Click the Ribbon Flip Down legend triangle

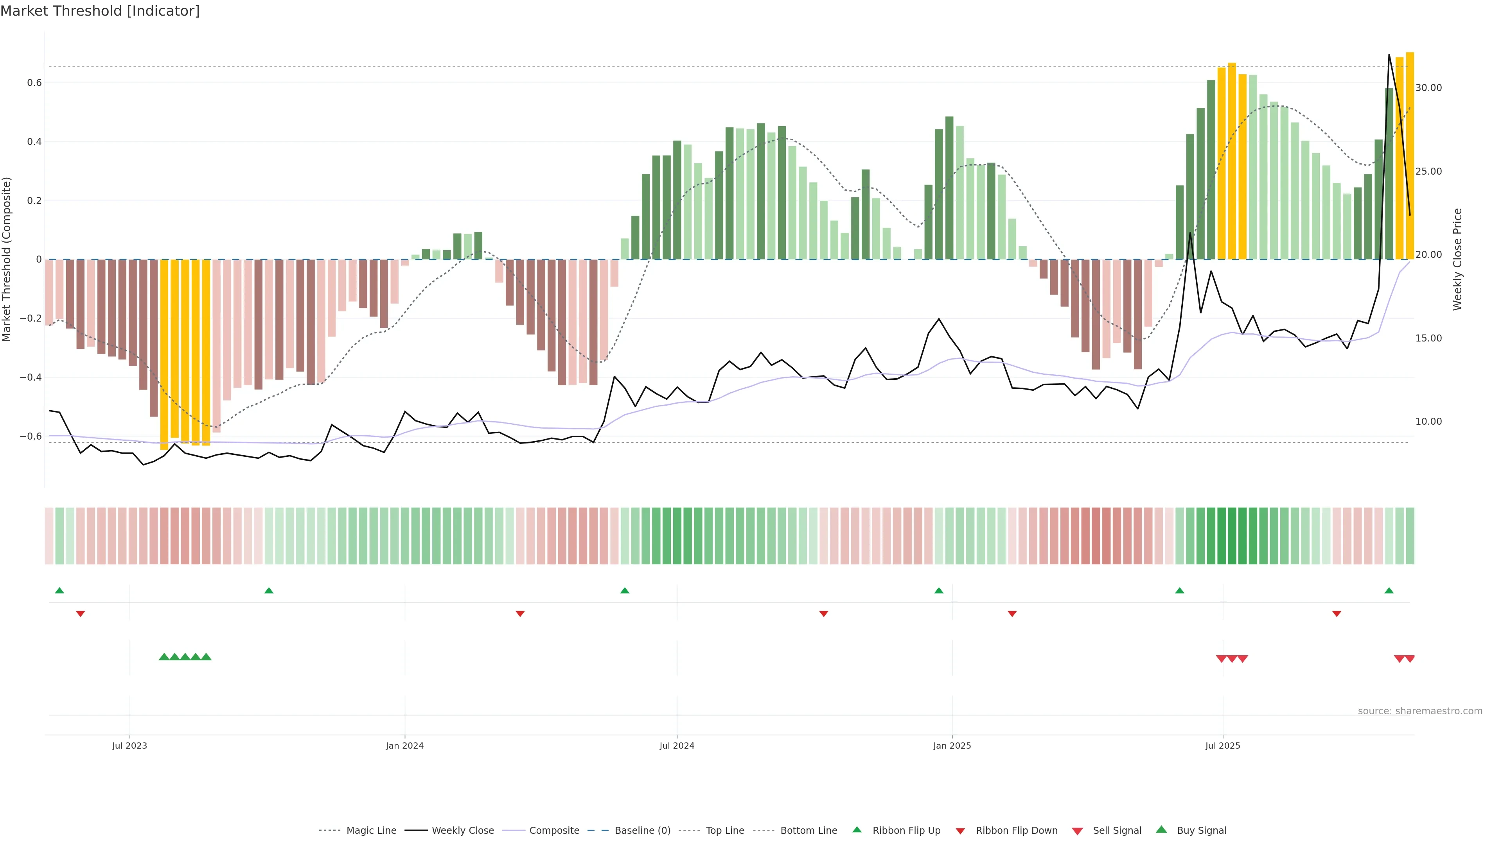click(x=960, y=831)
